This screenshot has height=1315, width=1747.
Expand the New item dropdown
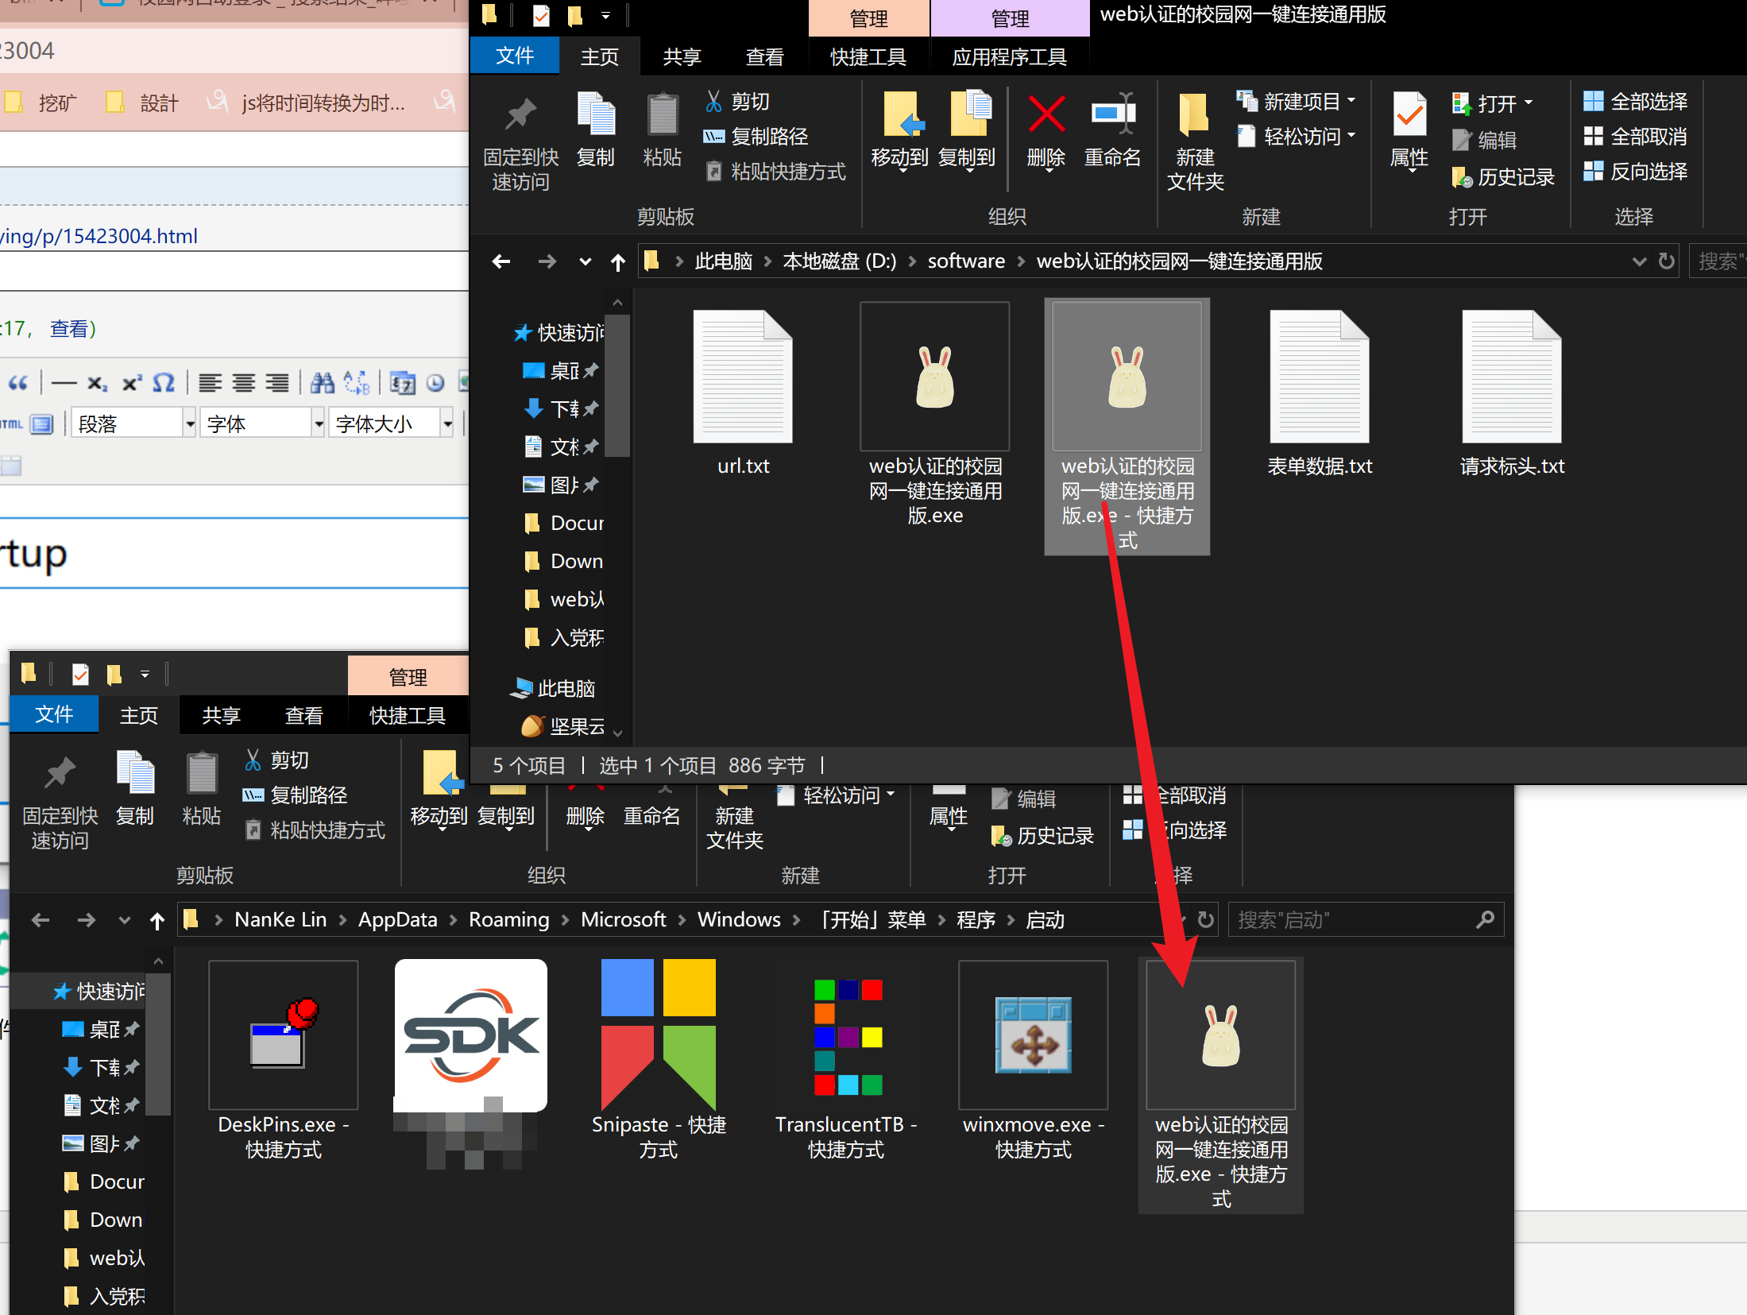[1301, 102]
